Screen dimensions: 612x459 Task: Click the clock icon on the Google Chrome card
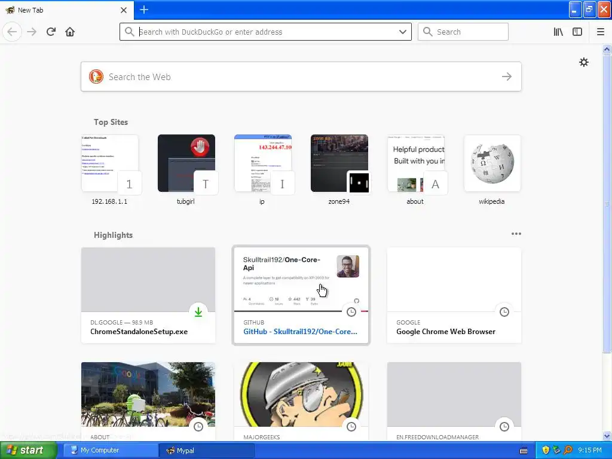coord(504,312)
